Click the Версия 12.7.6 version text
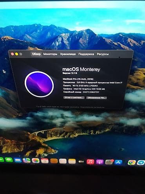 click(x=70, y=73)
